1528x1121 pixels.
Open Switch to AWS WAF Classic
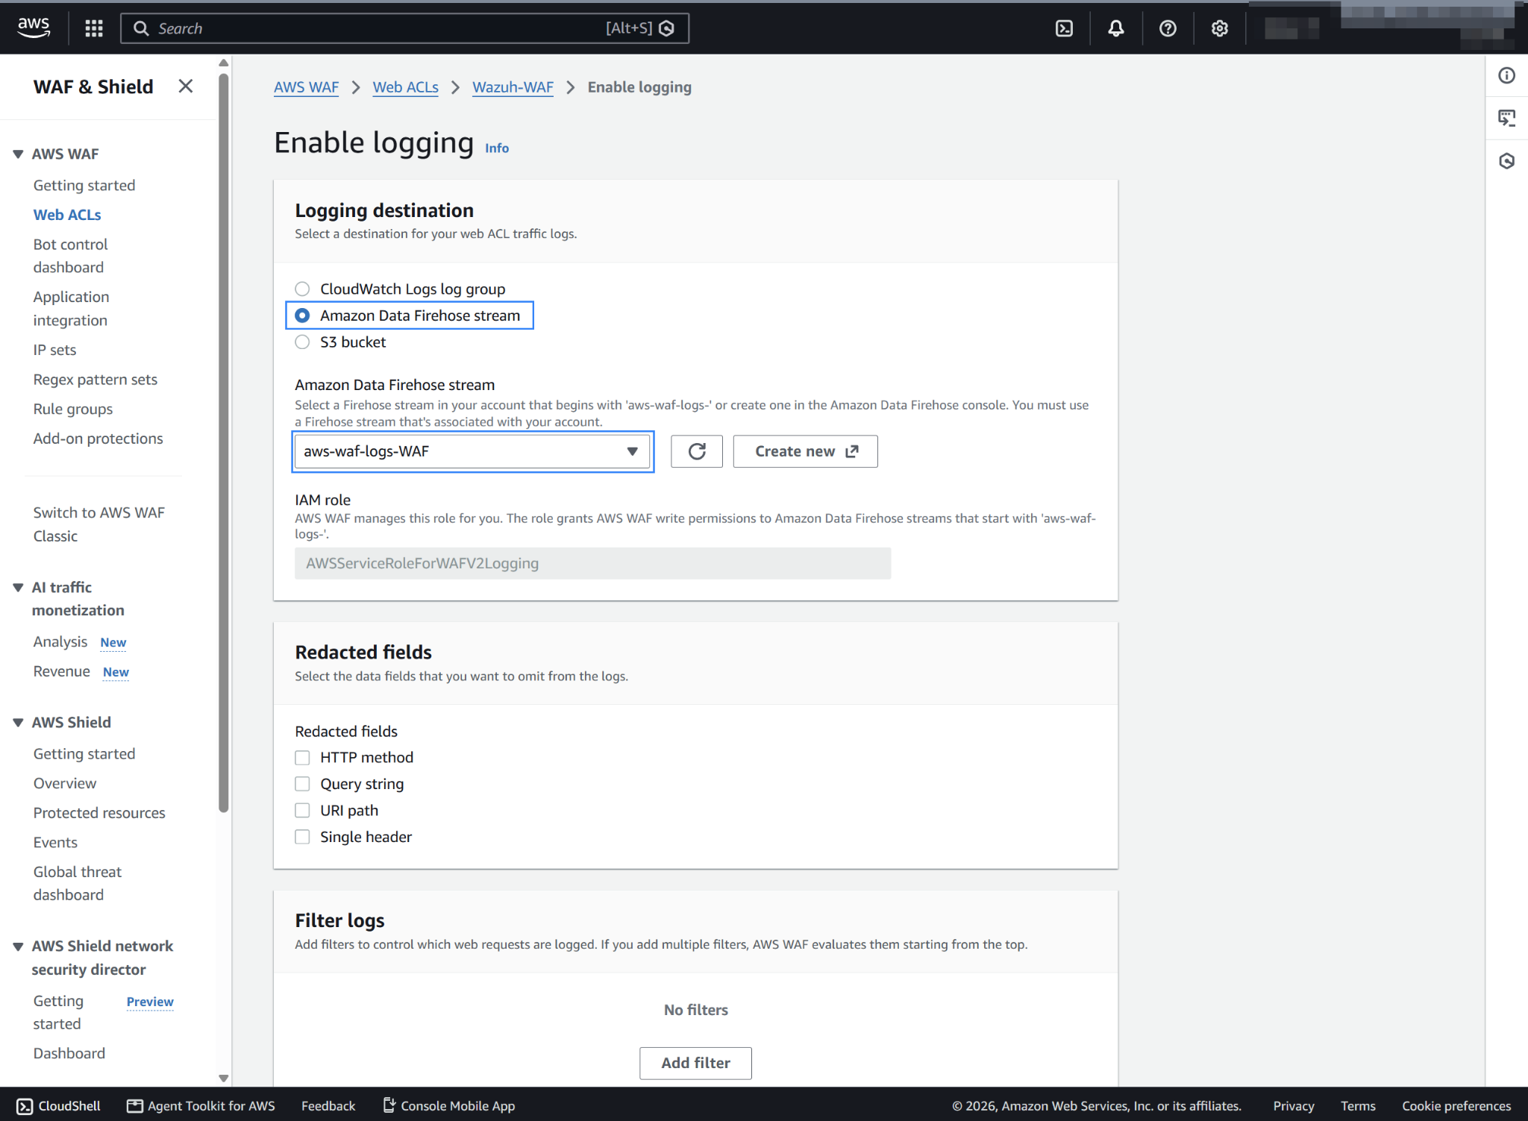coord(98,524)
